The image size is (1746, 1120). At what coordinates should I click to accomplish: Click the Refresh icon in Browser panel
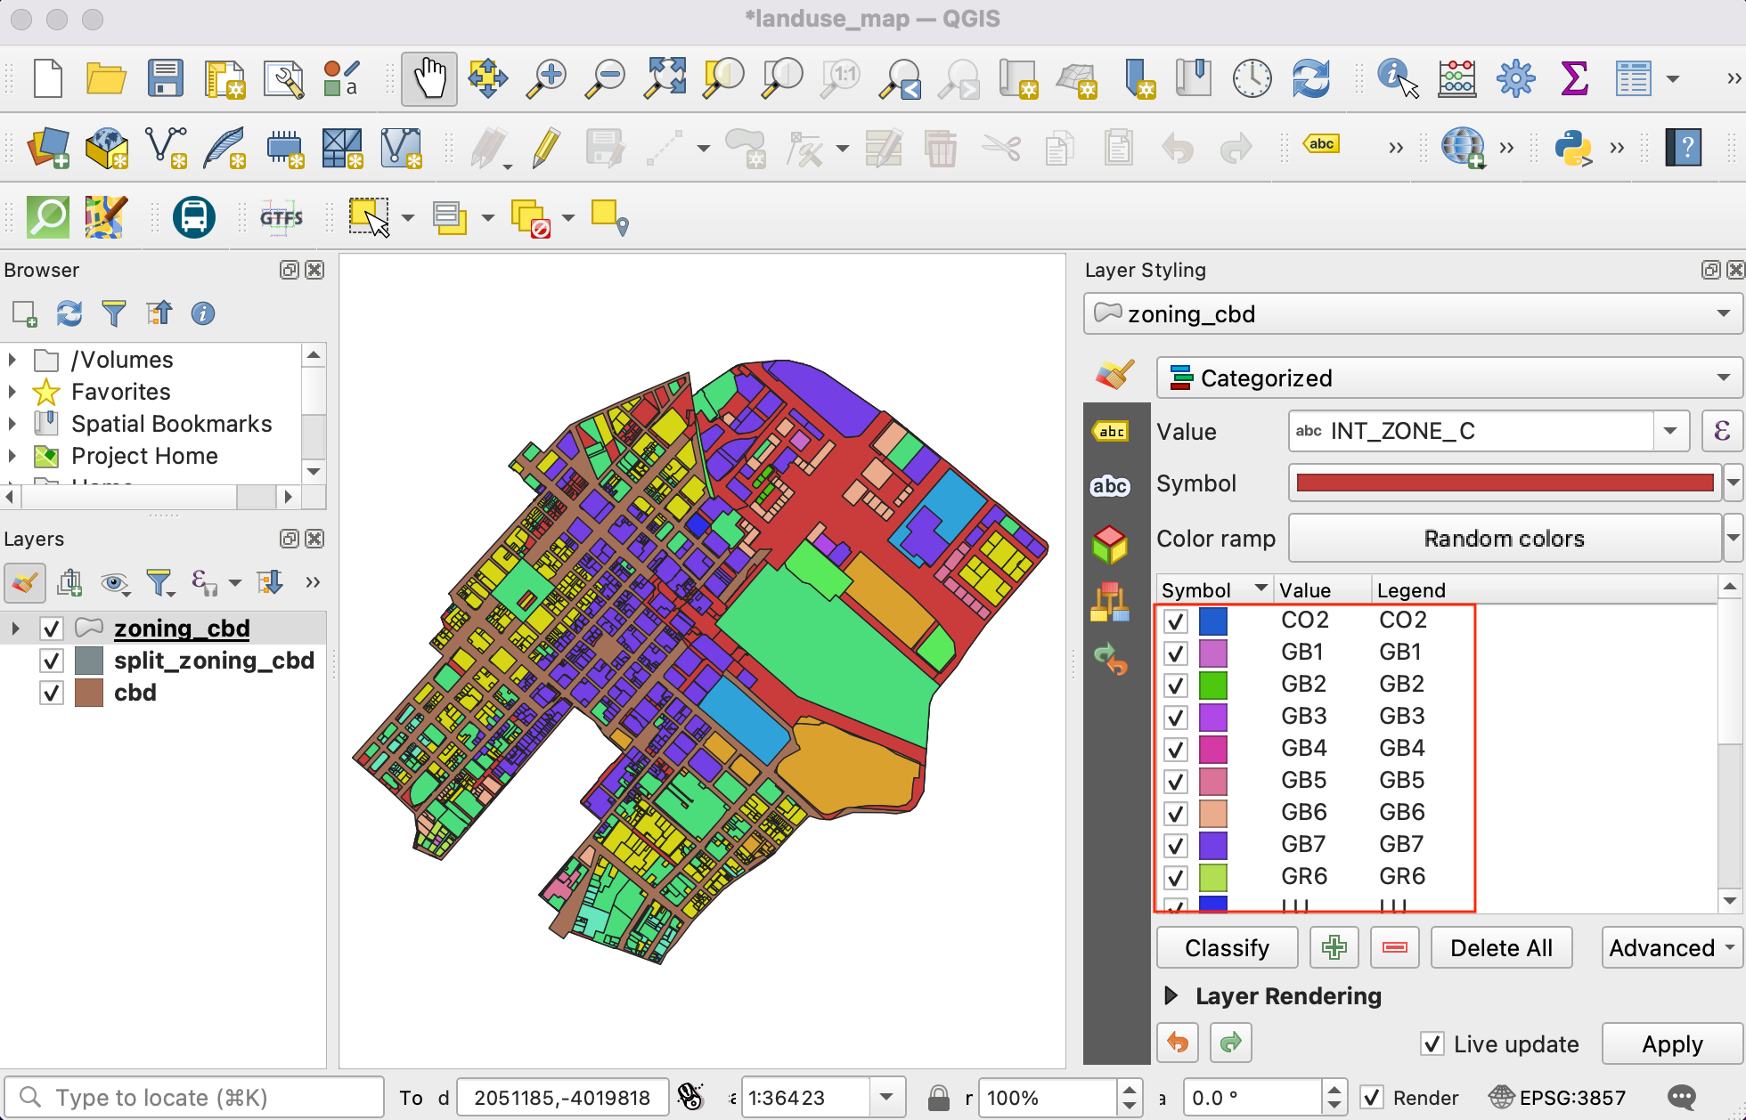pos(69,313)
